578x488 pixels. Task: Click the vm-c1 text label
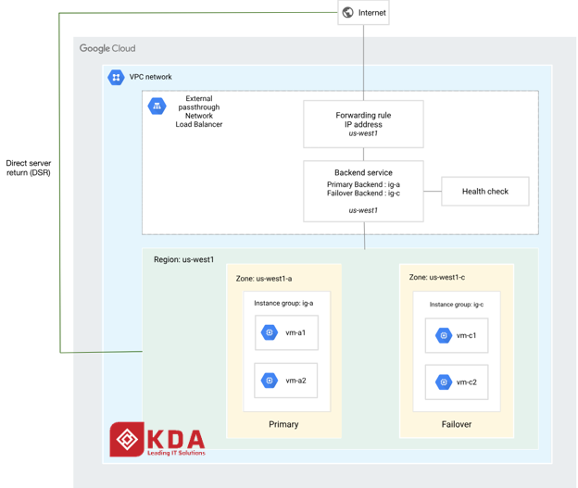click(x=466, y=336)
